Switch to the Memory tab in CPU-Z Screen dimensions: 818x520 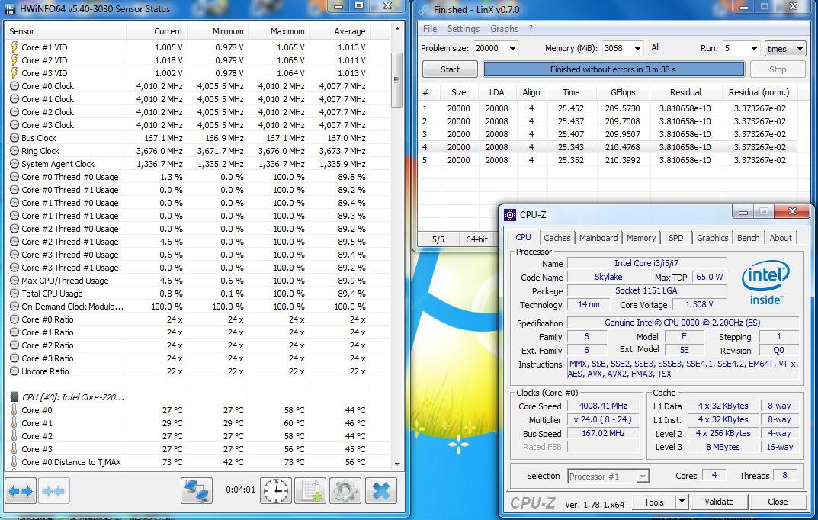[x=640, y=238]
